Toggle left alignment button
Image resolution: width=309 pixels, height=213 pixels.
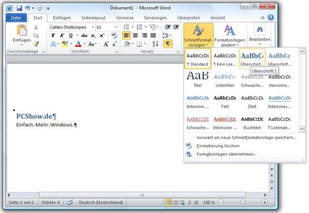click(126, 36)
